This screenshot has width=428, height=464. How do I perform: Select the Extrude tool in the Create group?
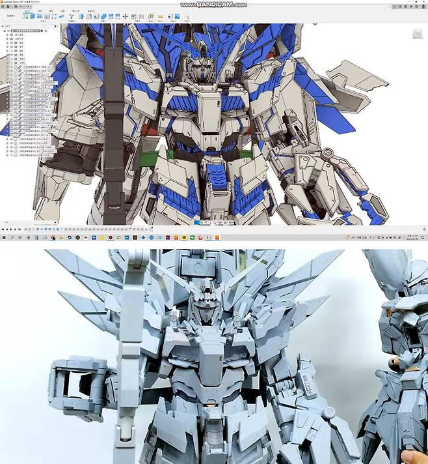pos(33,16)
